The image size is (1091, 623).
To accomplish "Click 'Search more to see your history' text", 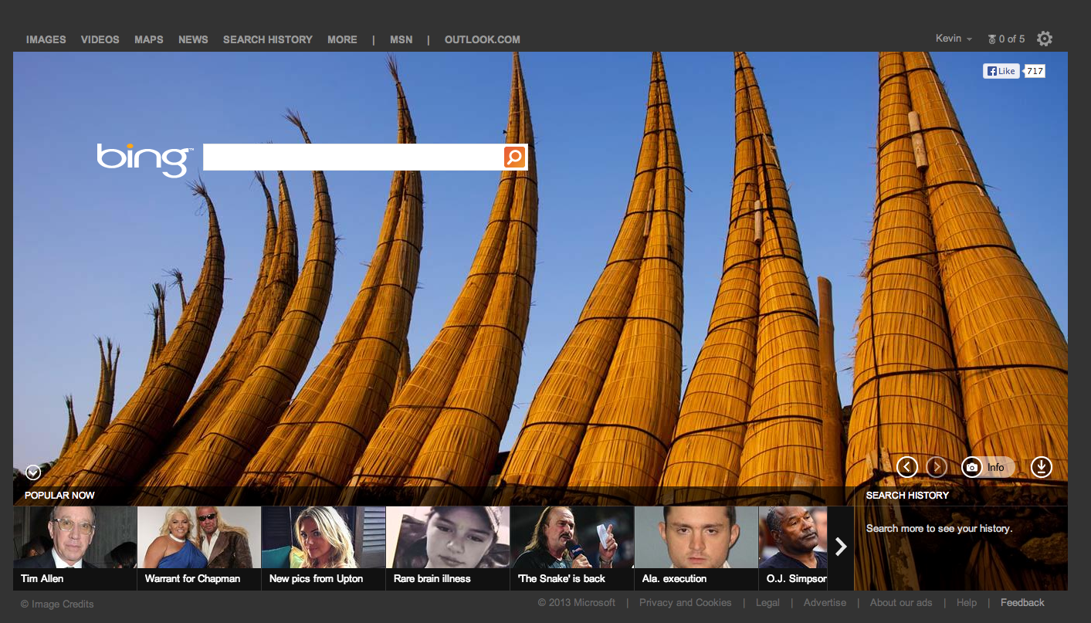I will [939, 528].
